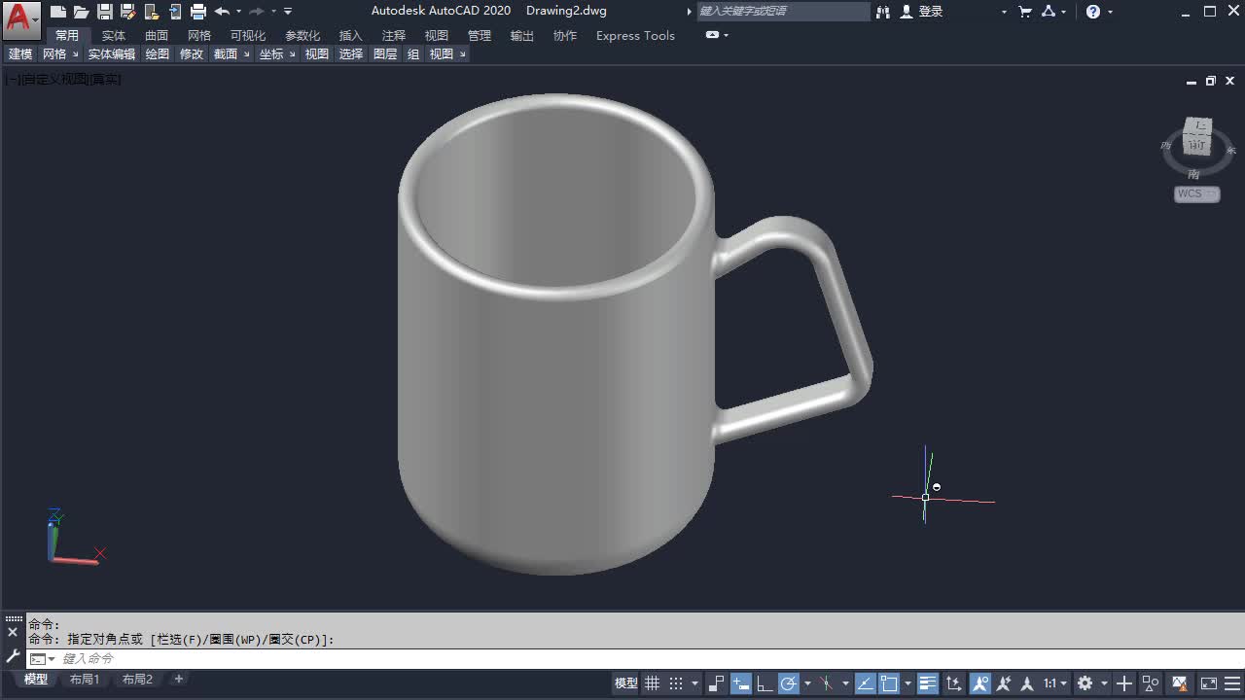Expand the 截面 panel dropdown chevron
This screenshot has width=1245, height=700.
[247, 53]
